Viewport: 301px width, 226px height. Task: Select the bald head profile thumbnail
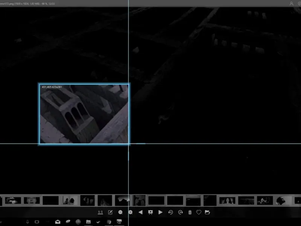284,200
